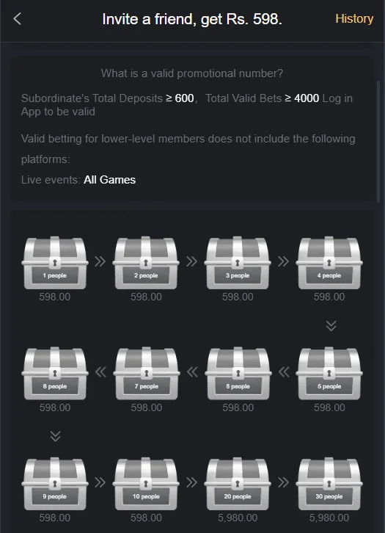Select the 3 people reward chest

tap(238, 263)
